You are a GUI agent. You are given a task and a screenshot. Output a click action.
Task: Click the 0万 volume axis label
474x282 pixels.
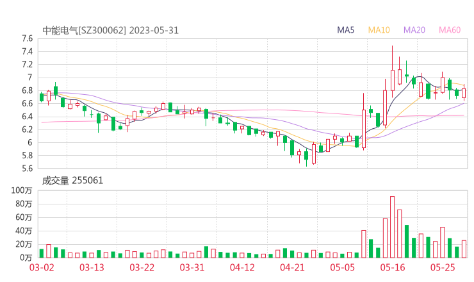click(26, 258)
